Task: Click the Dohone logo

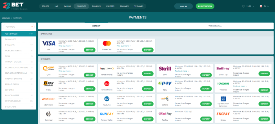Action: click(165, 99)
